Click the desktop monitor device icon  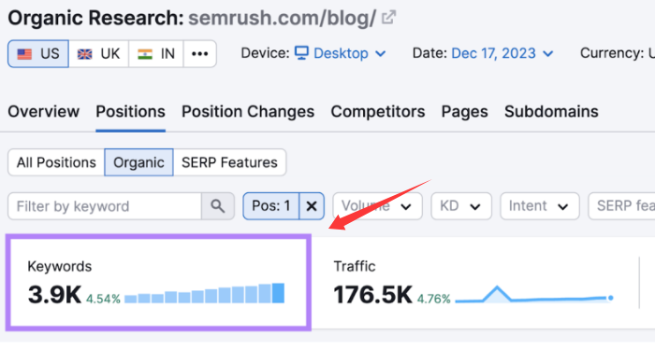(301, 53)
